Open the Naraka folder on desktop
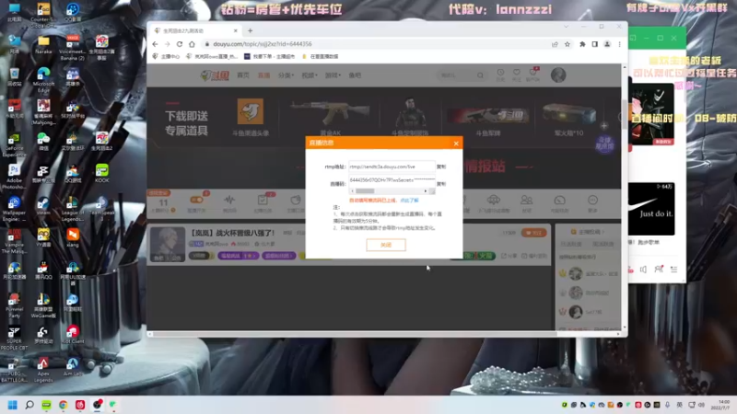Image resolution: width=737 pixels, height=414 pixels. click(43, 44)
